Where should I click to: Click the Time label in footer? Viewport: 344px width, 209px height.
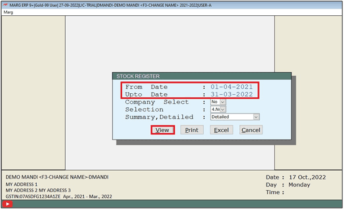pos(273,193)
